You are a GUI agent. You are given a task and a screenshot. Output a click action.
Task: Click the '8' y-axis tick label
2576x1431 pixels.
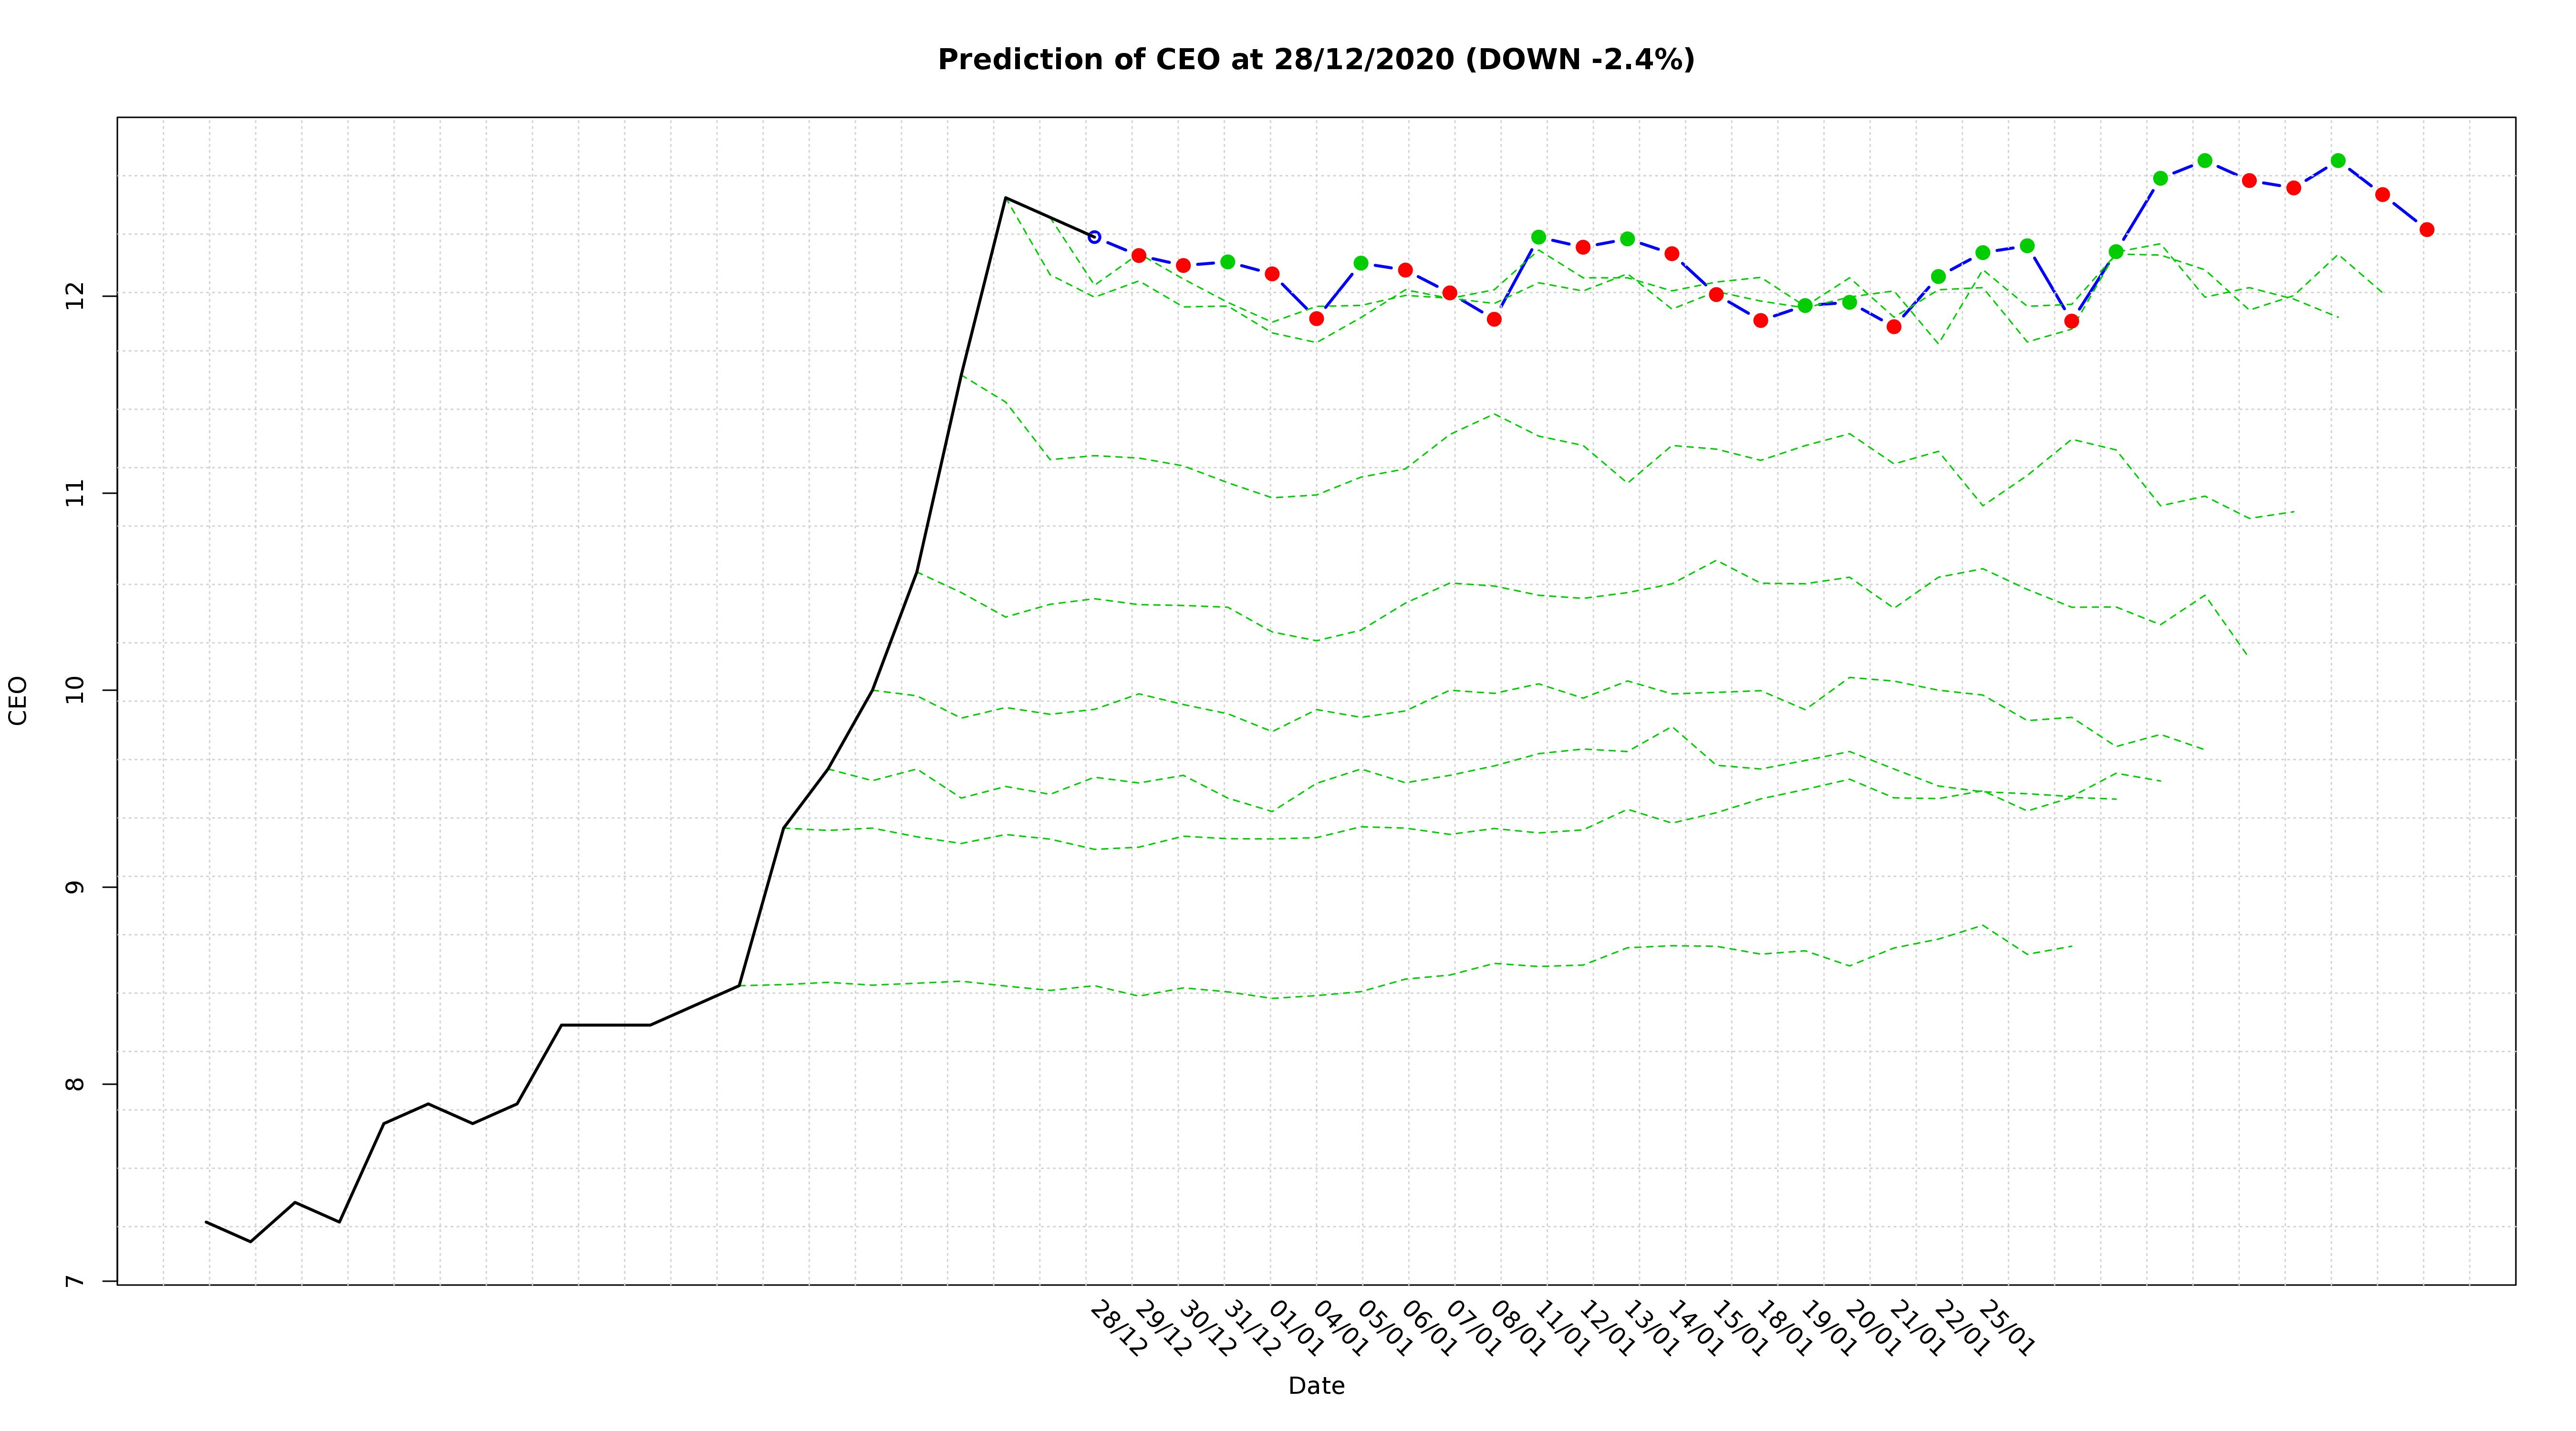tap(75, 1085)
